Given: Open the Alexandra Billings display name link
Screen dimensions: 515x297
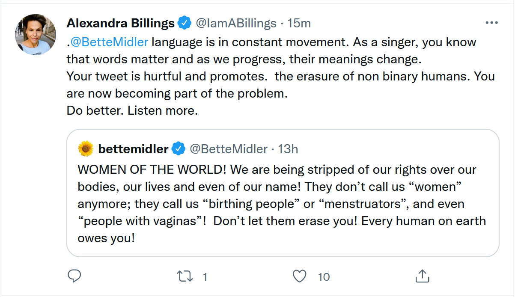Looking at the screenshot, I should tap(120, 23).
